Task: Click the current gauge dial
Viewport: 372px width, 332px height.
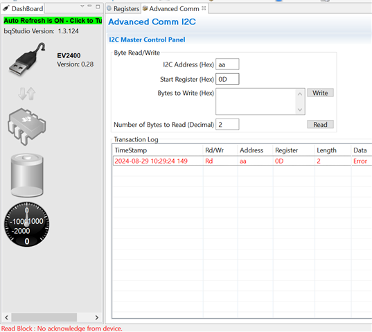Action: pyautogui.click(x=27, y=225)
